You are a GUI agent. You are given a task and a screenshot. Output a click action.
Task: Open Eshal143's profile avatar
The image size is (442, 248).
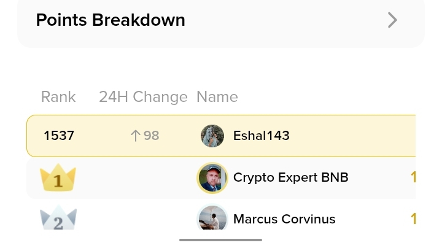click(x=212, y=136)
